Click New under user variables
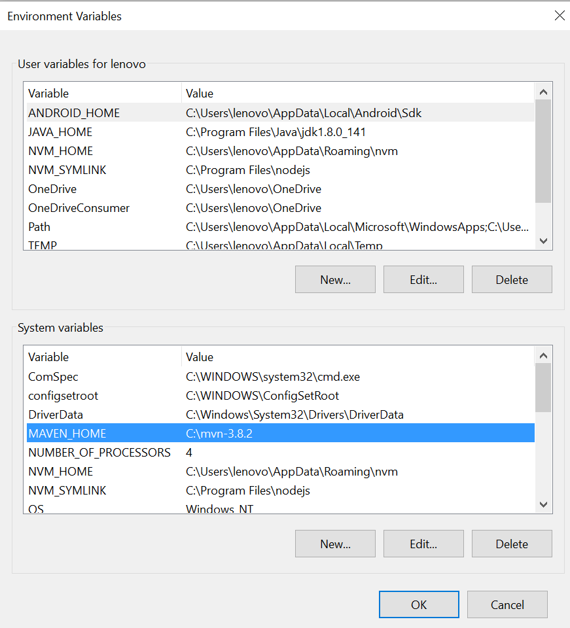The width and height of the screenshot is (570, 628). point(335,279)
